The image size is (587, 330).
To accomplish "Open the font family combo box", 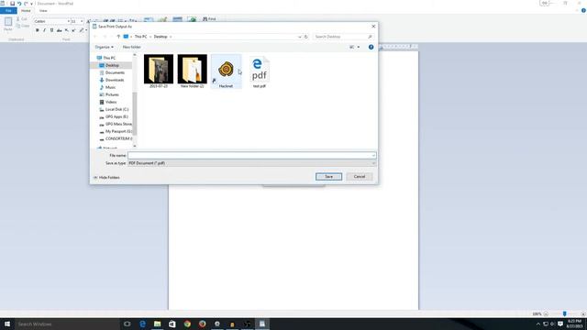I will pos(51,21).
